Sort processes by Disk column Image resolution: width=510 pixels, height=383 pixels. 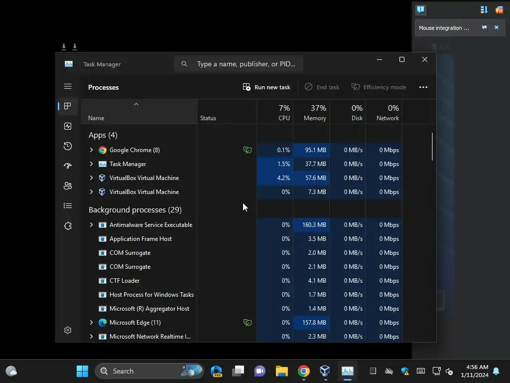(x=348, y=112)
